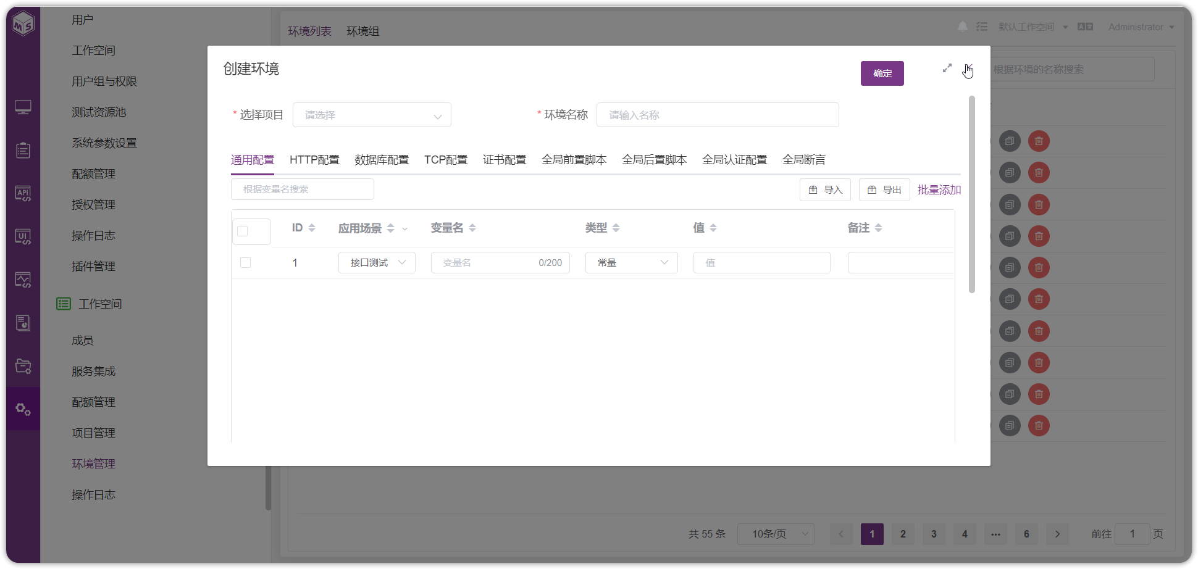Open the 选择项目 dropdown
Viewport: 1198px width, 569px height.
point(372,115)
